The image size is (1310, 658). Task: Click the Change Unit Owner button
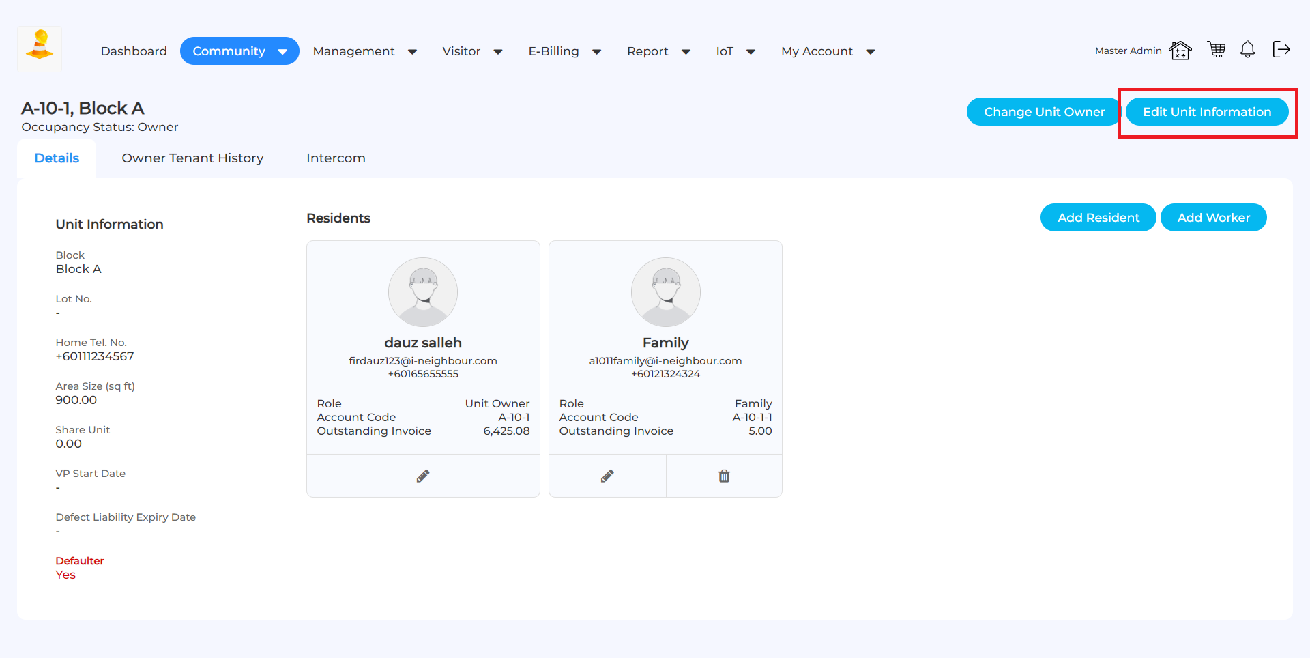[1043, 112]
